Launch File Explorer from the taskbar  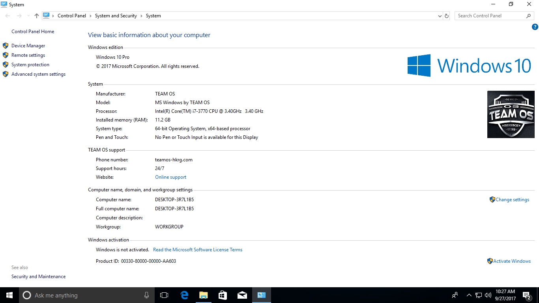pos(203,295)
